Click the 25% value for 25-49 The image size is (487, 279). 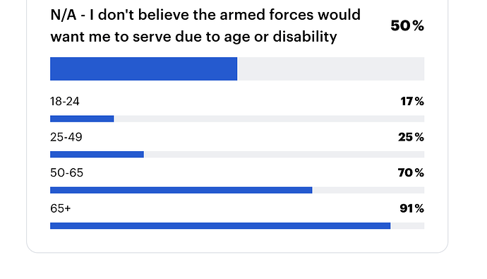click(x=411, y=137)
